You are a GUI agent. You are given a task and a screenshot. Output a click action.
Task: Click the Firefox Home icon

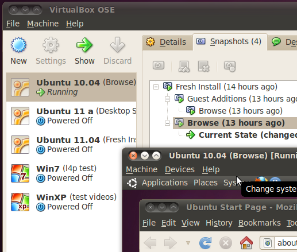coord(246,243)
